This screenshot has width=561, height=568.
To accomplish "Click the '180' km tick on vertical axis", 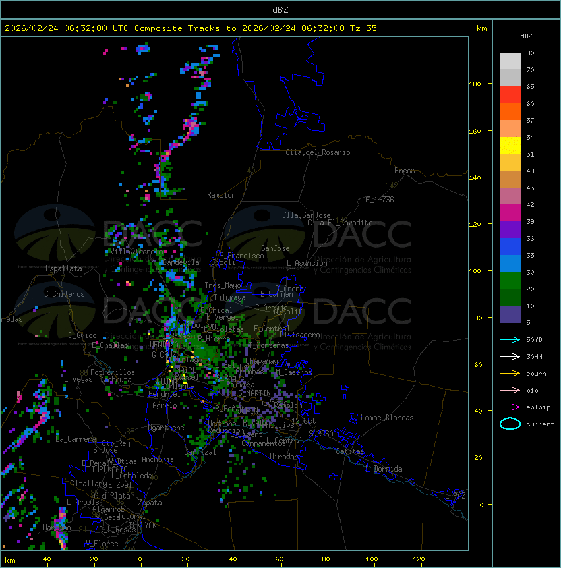I will [x=475, y=84].
